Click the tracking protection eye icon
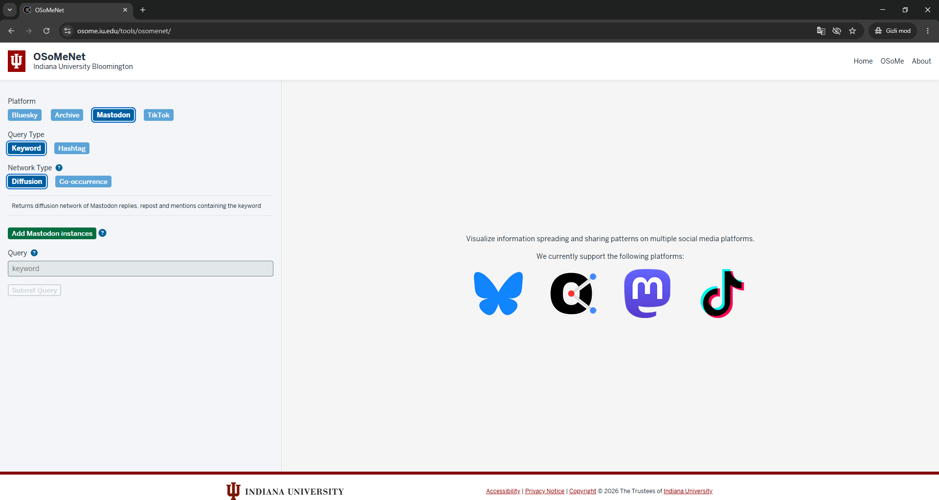 coord(837,31)
